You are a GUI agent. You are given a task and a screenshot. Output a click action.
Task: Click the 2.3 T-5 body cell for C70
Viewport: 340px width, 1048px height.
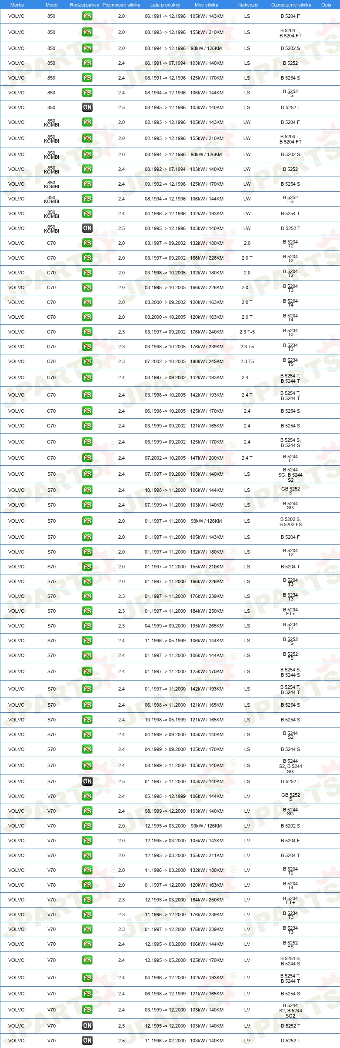(247, 332)
